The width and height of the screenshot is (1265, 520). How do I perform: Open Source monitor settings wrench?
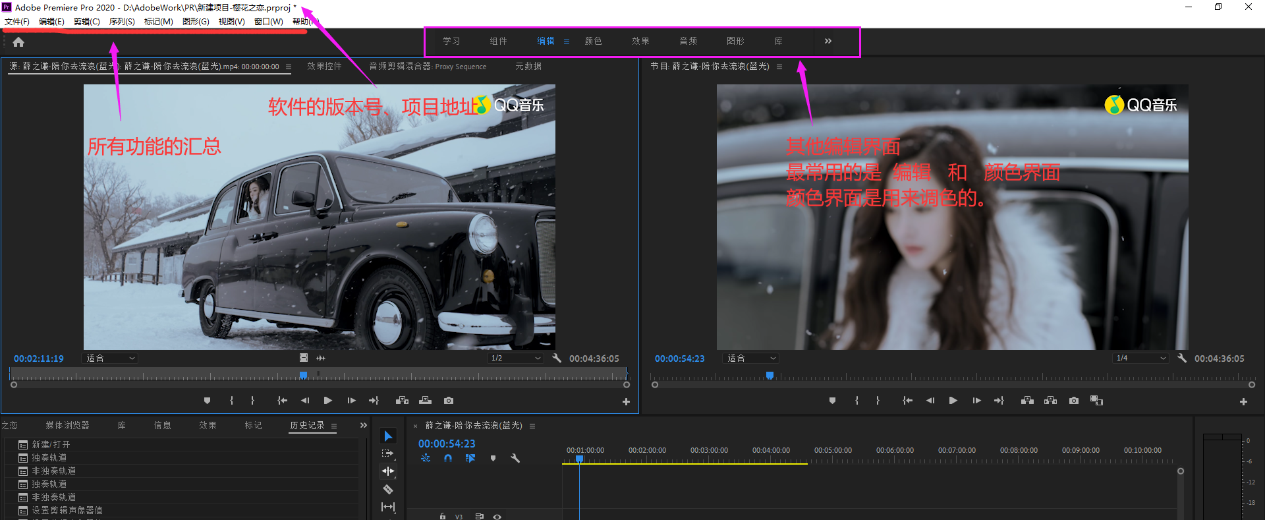pyautogui.click(x=557, y=358)
